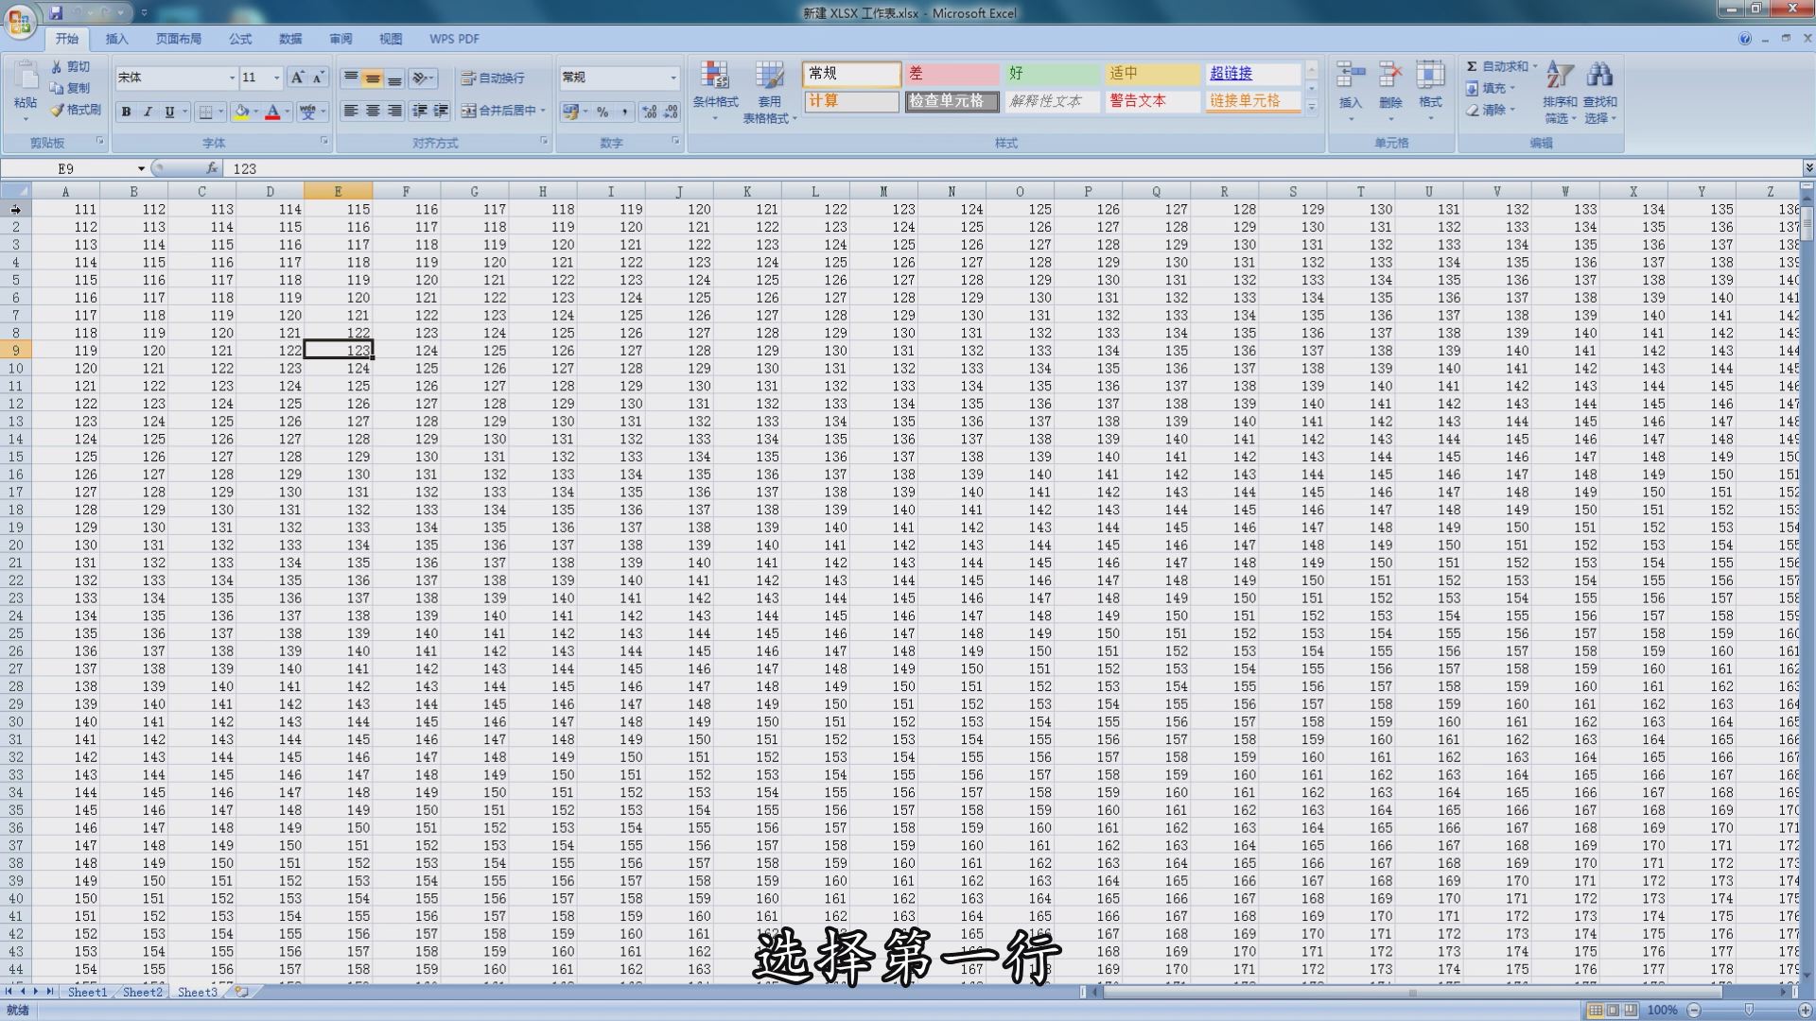
Task: Click the Insert Function fx icon
Action: click(212, 168)
